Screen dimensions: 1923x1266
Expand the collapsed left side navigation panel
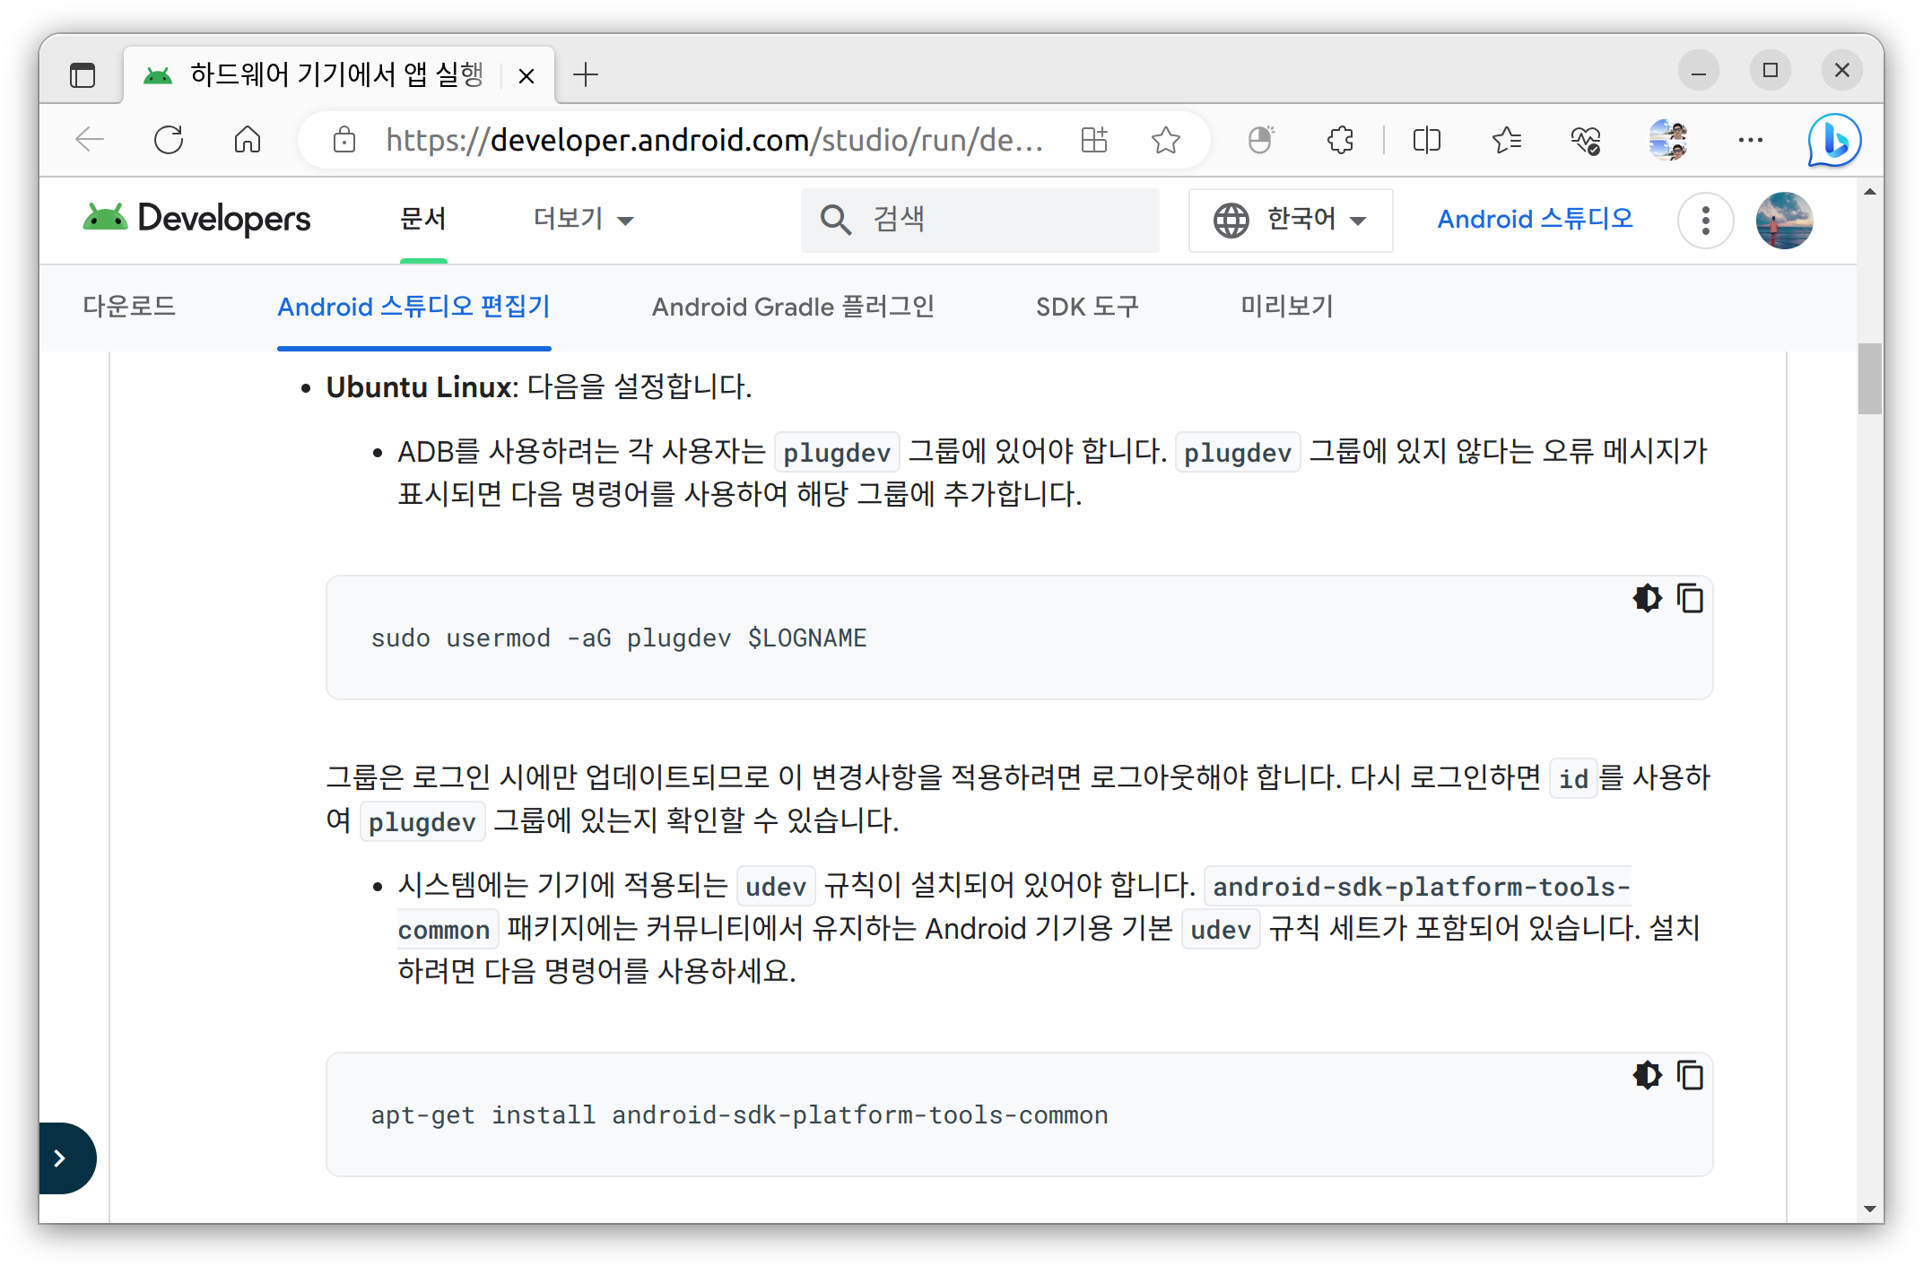coord(61,1158)
